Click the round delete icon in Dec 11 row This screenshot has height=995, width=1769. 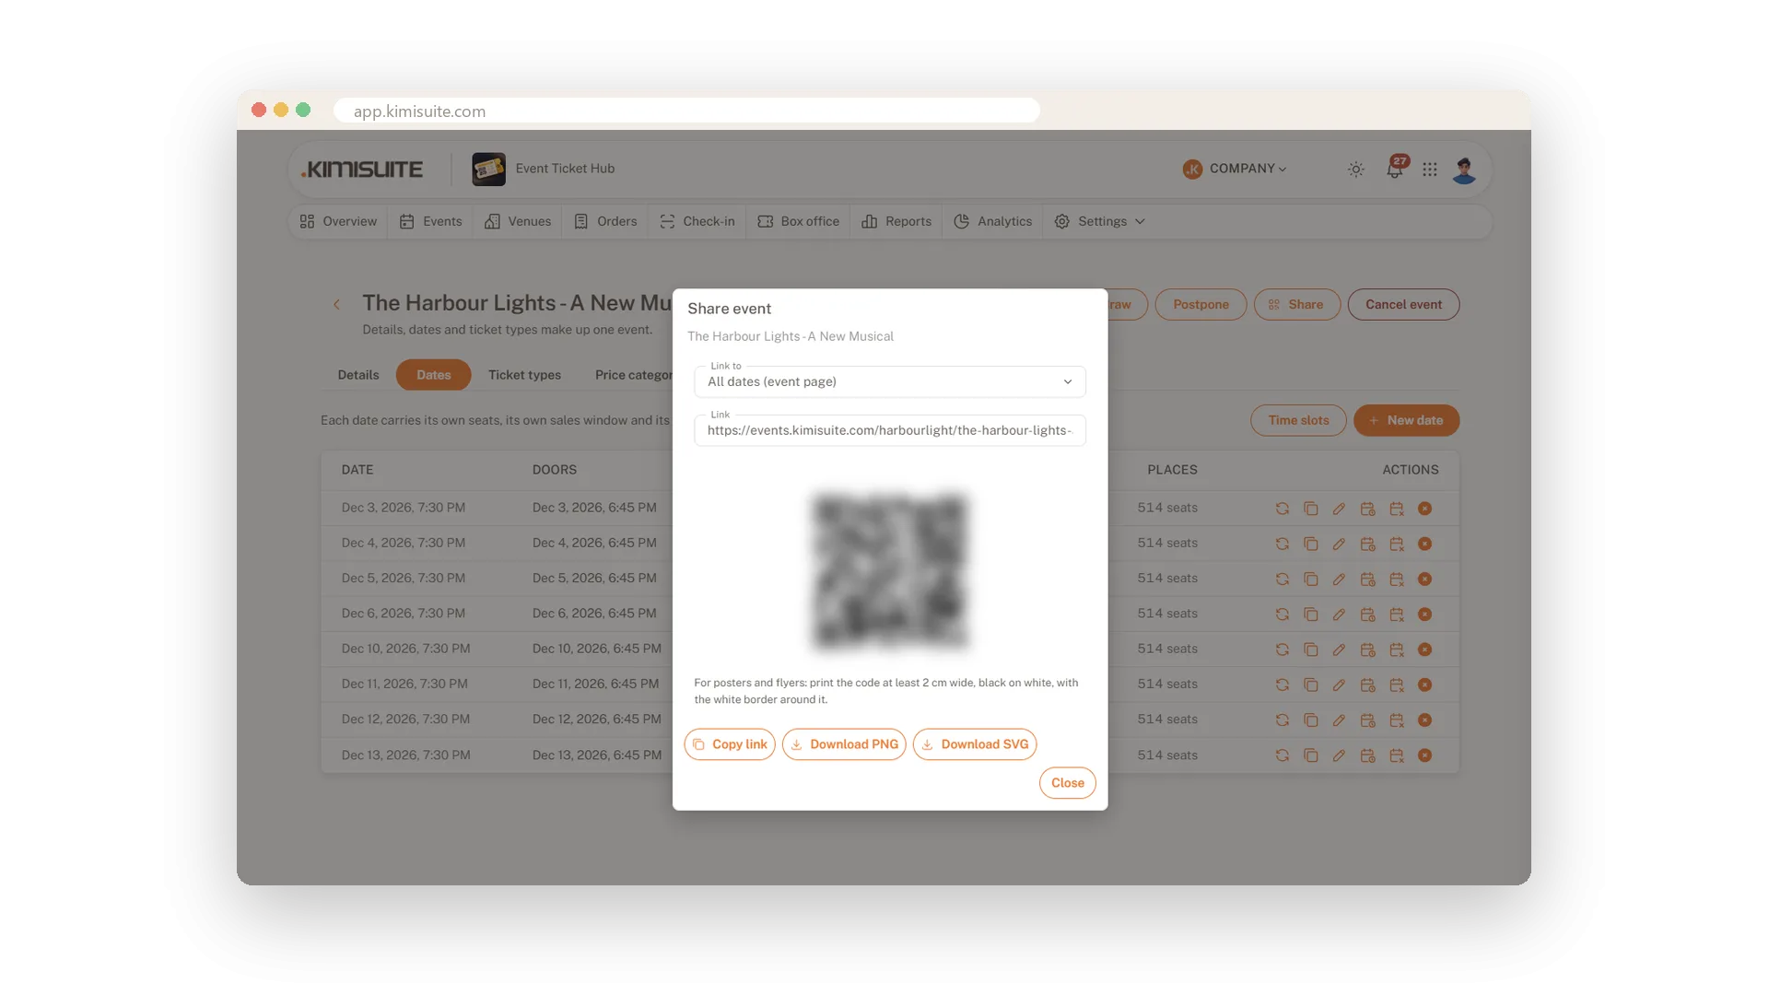1424,685
